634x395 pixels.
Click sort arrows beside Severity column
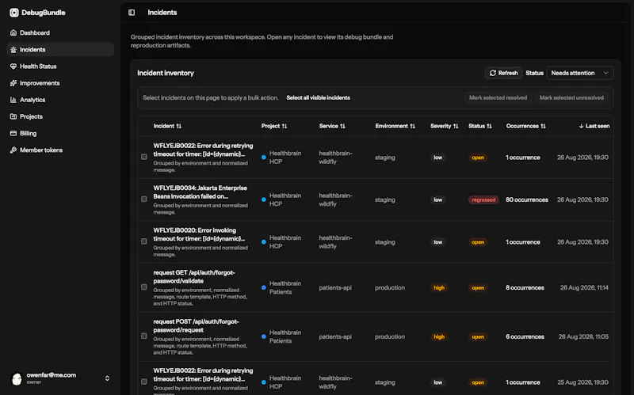point(456,126)
